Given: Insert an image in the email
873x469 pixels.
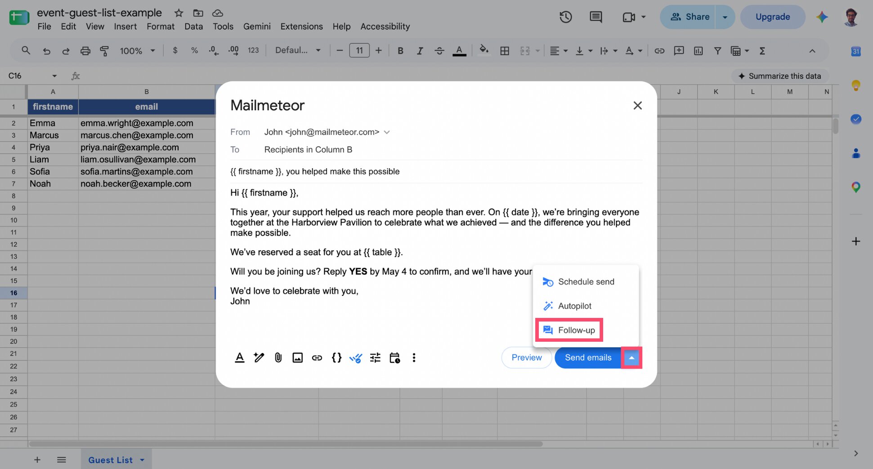Looking at the screenshot, I should pos(298,357).
